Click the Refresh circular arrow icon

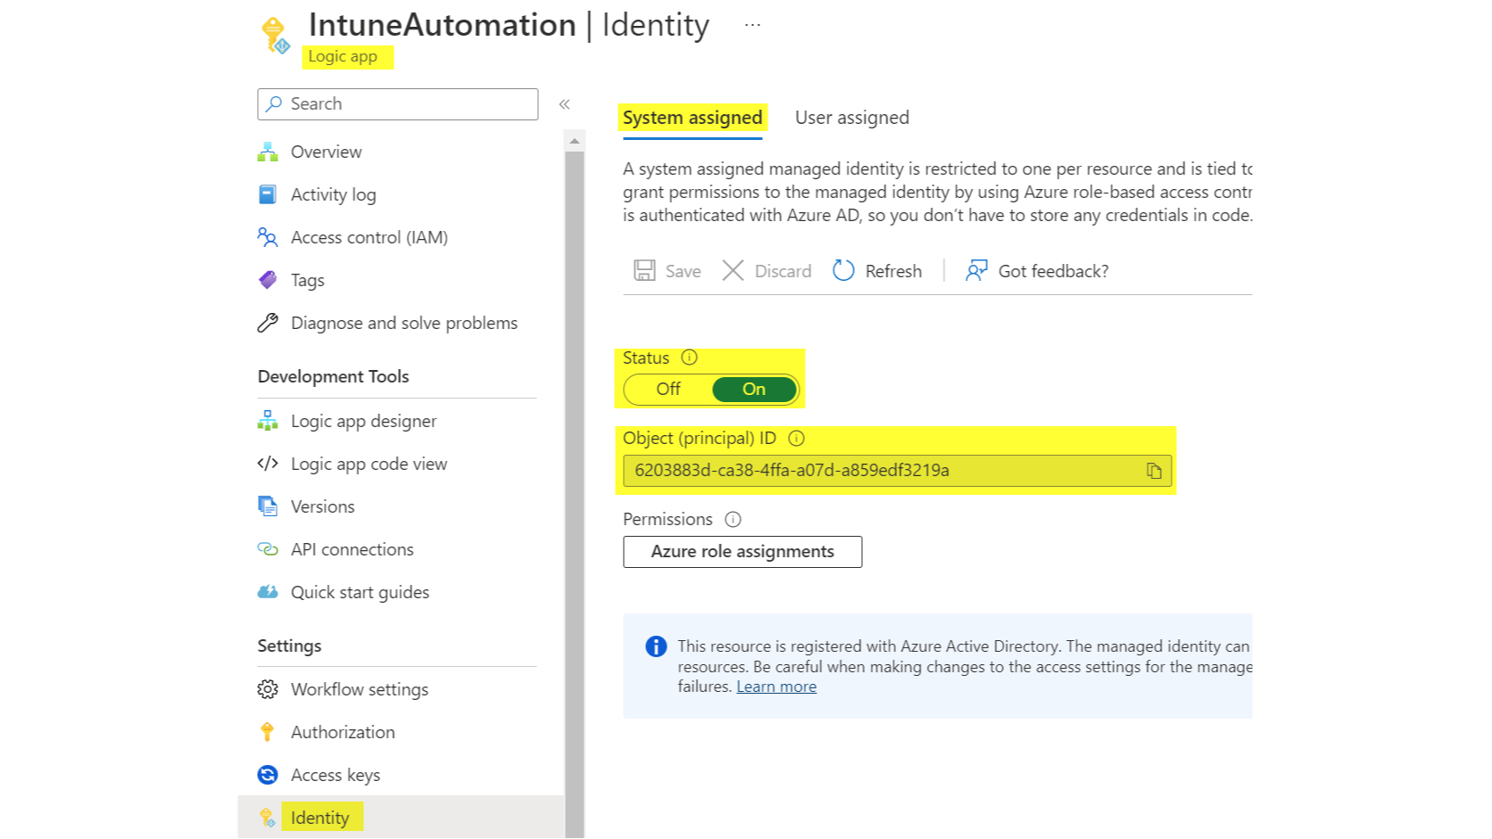[843, 270]
